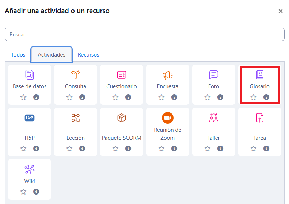Open the Cuestionario activity icon
Screen dimensions: 289x204
(x=122, y=75)
